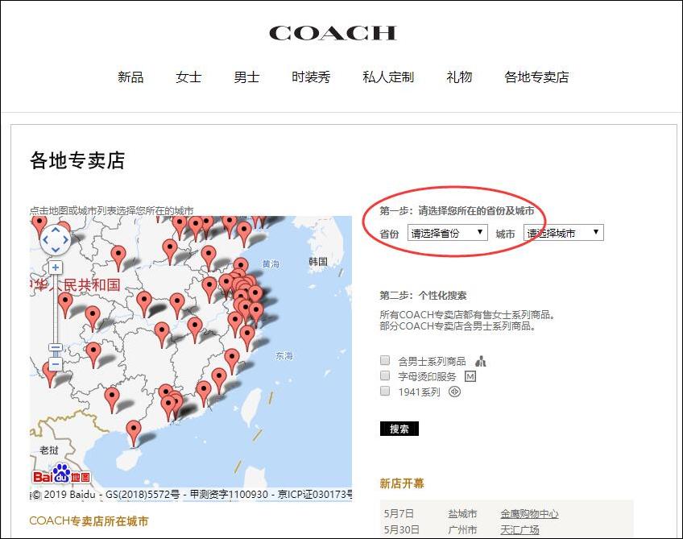Click the 广州市 city text
Image resolution: width=683 pixels, height=539 pixels.
point(462,530)
